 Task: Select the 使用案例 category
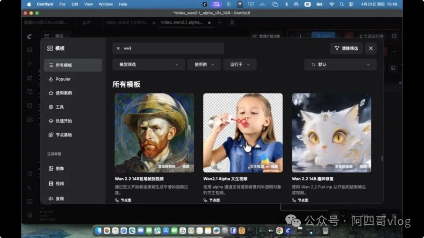click(x=73, y=93)
